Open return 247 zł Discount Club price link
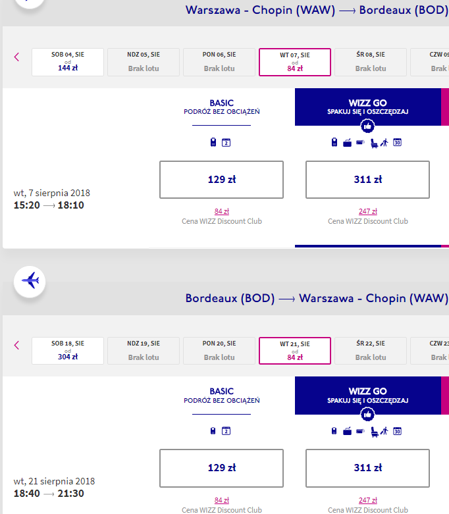The height and width of the screenshot is (514, 449). pyautogui.click(x=367, y=500)
